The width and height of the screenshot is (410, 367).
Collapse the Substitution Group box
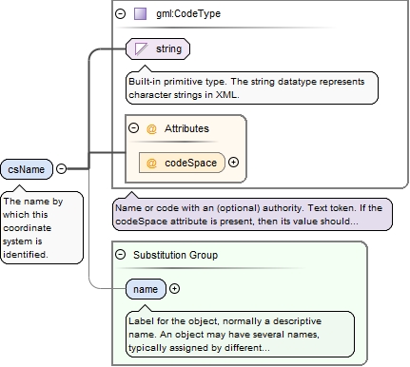click(x=121, y=255)
